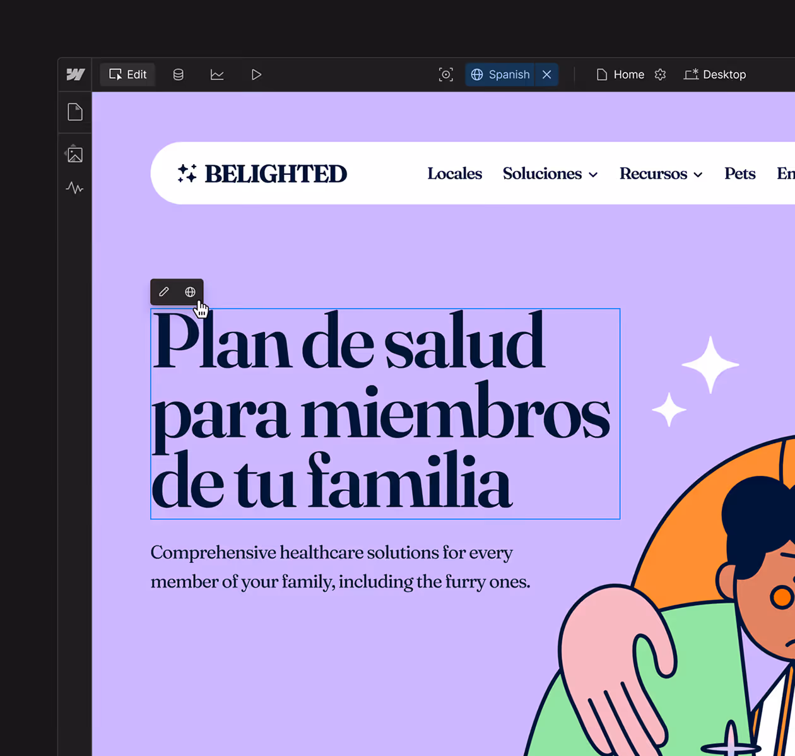The image size is (795, 756).
Task: Switch to Edit mode
Action: 127,74
